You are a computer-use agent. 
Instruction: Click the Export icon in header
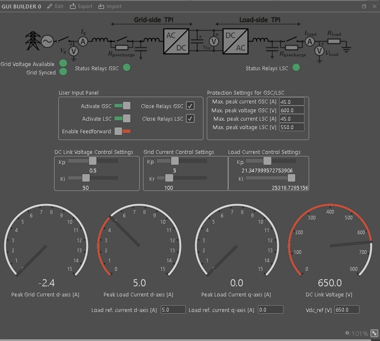(73, 6)
